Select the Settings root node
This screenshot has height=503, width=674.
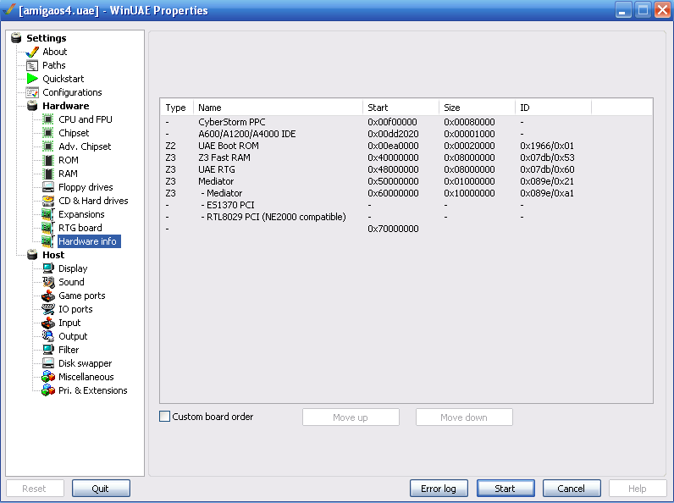pos(46,38)
